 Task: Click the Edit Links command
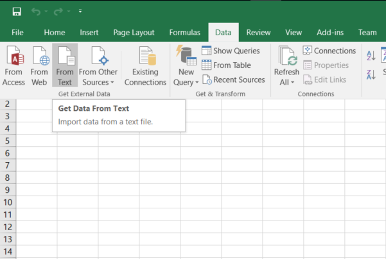pos(324,79)
